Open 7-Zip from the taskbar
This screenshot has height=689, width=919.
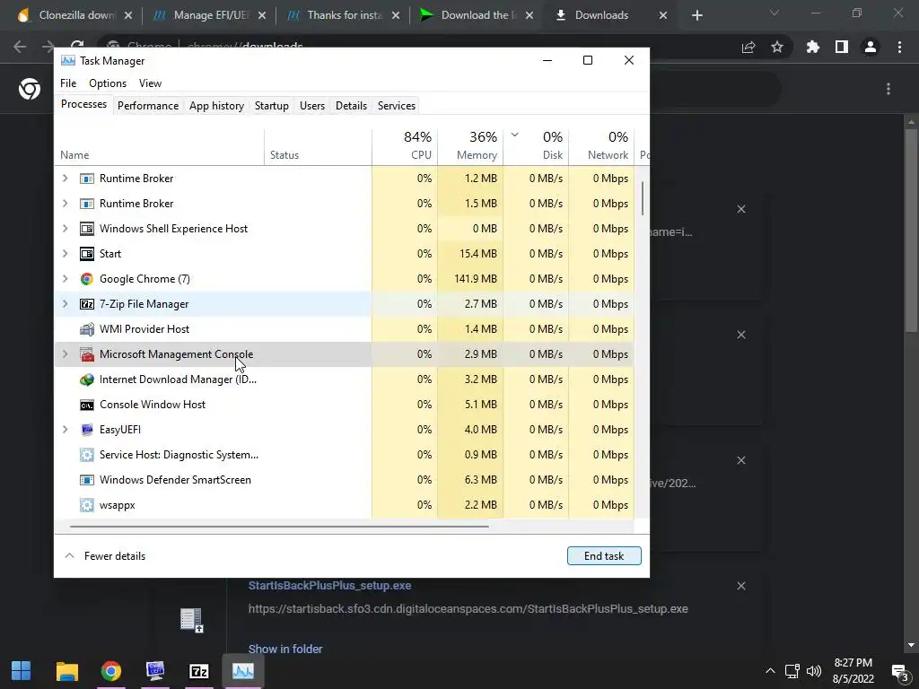click(x=199, y=671)
